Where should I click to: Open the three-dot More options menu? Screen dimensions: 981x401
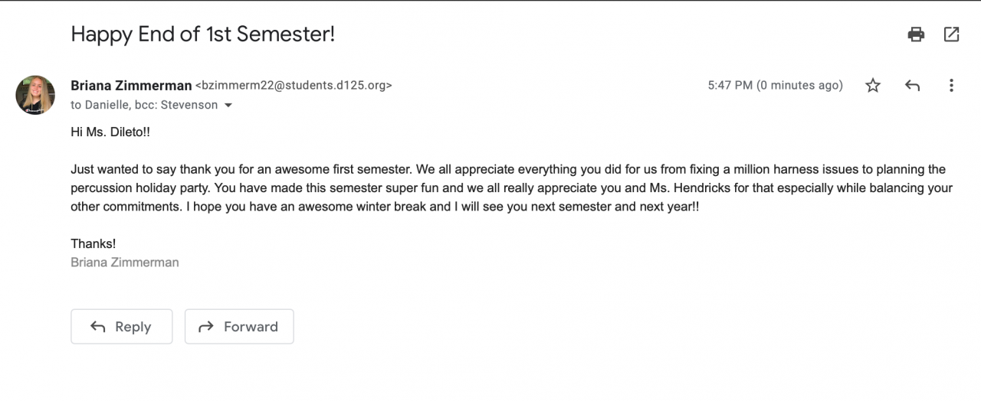pyautogui.click(x=951, y=86)
